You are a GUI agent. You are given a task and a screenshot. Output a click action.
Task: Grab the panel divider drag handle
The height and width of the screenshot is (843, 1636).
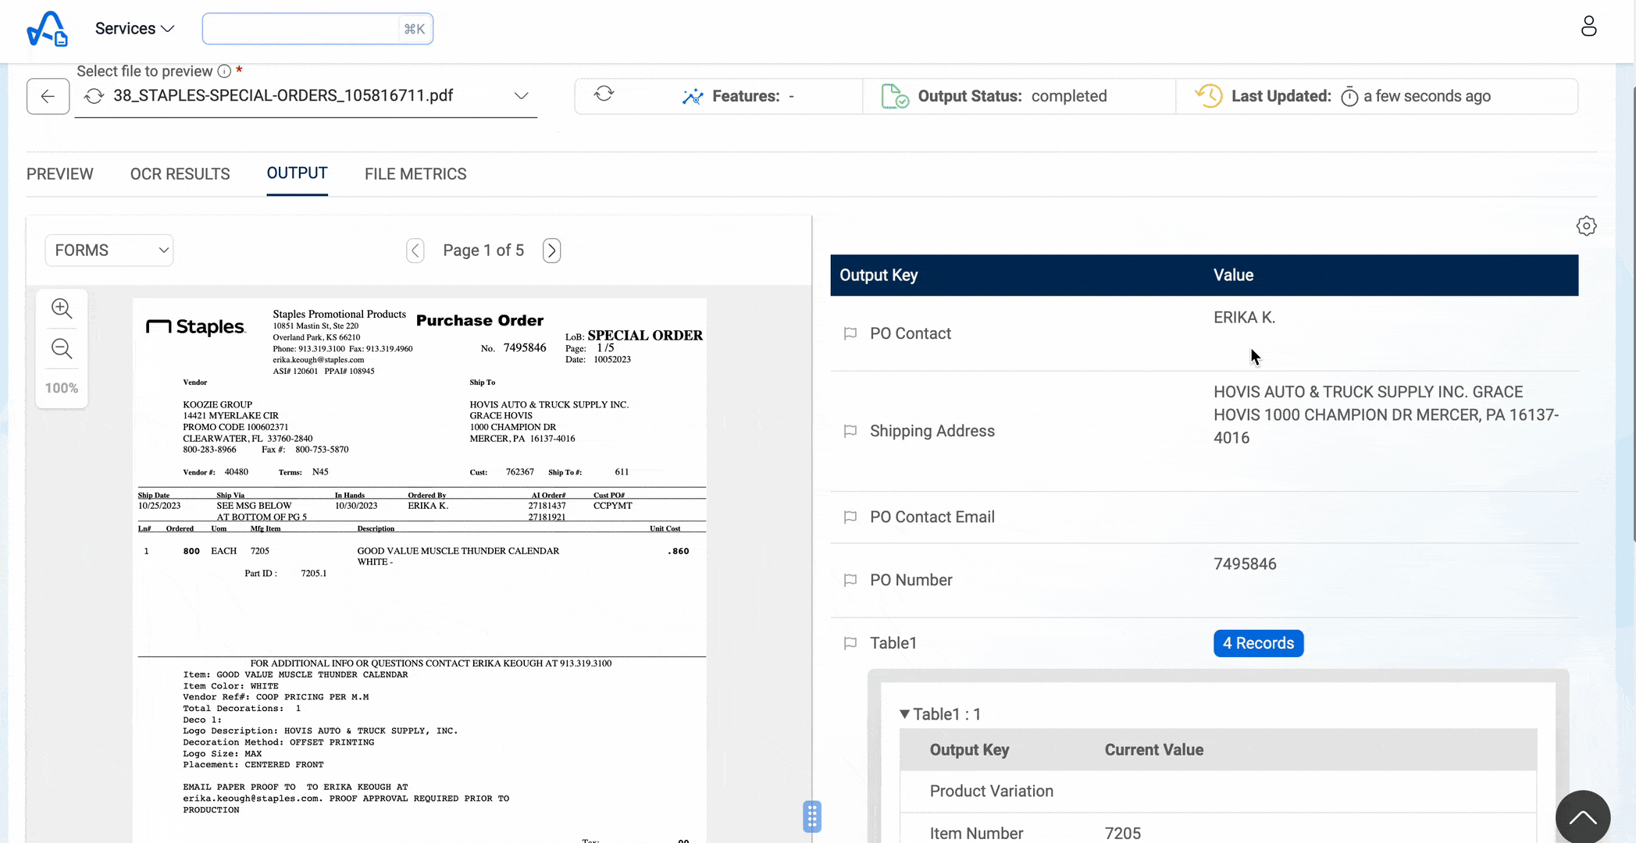(812, 816)
